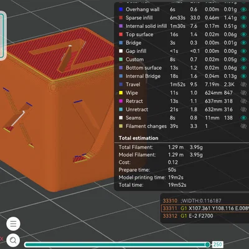
Task: Click the Internal solid infill purple swatch
Action: click(121, 26)
